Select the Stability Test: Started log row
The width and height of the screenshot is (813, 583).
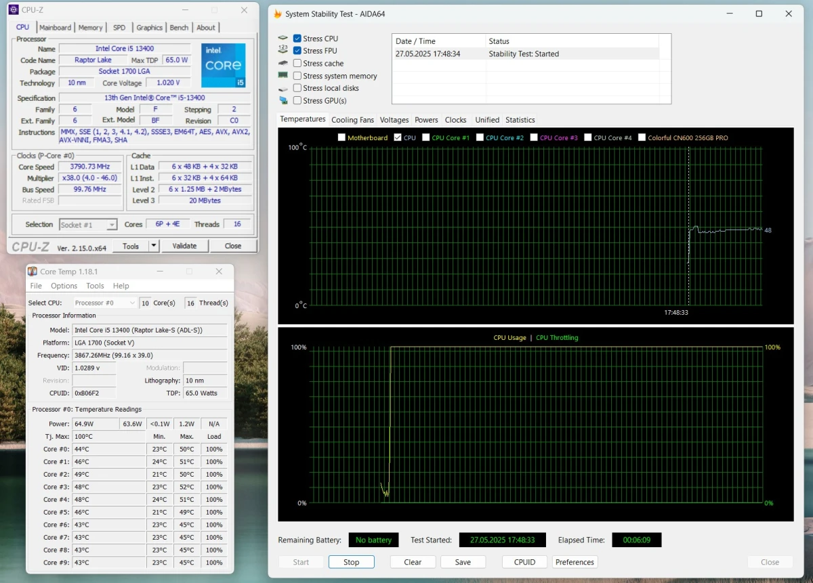point(526,53)
